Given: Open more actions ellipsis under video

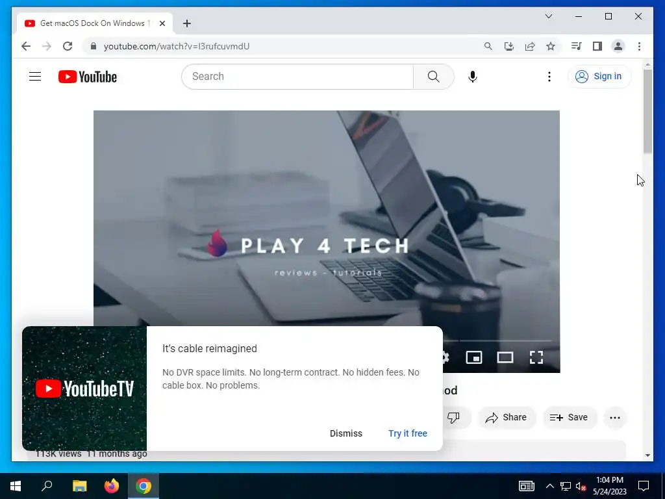Looking at the screenshot, I should (615, 418).
